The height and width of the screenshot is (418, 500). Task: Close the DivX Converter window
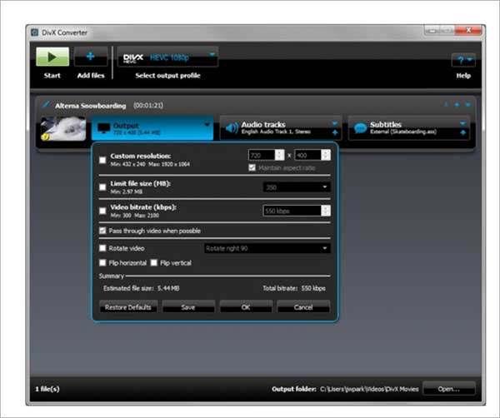tap(468, 30)
